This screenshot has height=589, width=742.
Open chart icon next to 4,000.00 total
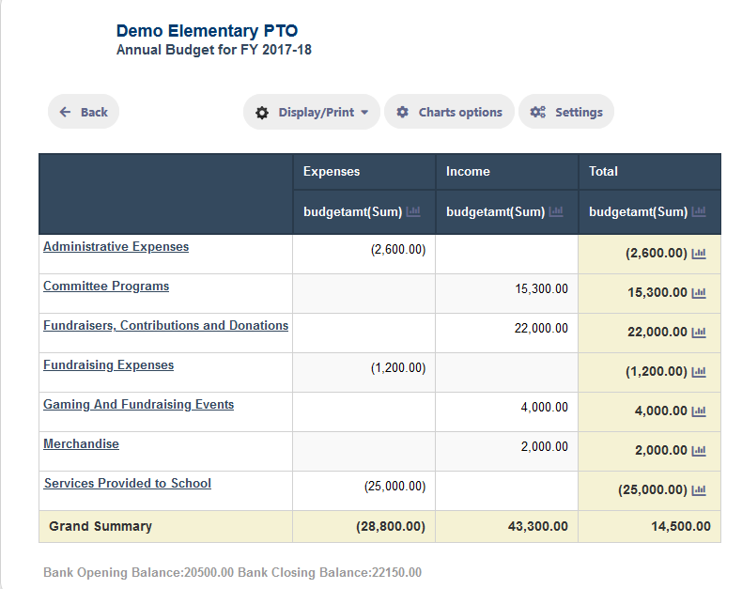tap(699, 411)
